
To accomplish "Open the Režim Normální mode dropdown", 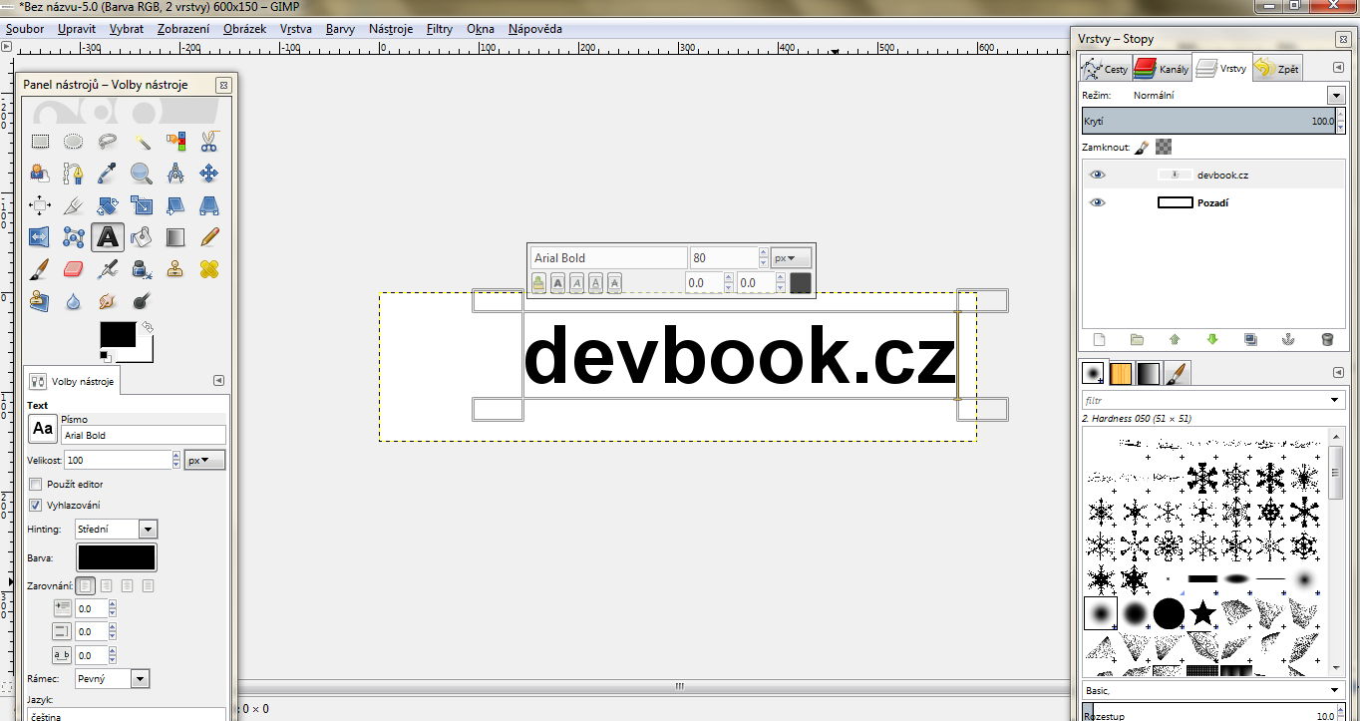I will [x=1336, y=95].
